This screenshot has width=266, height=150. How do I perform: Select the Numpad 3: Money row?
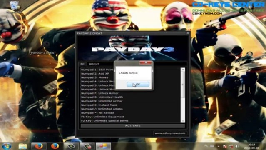pos(94,77)
